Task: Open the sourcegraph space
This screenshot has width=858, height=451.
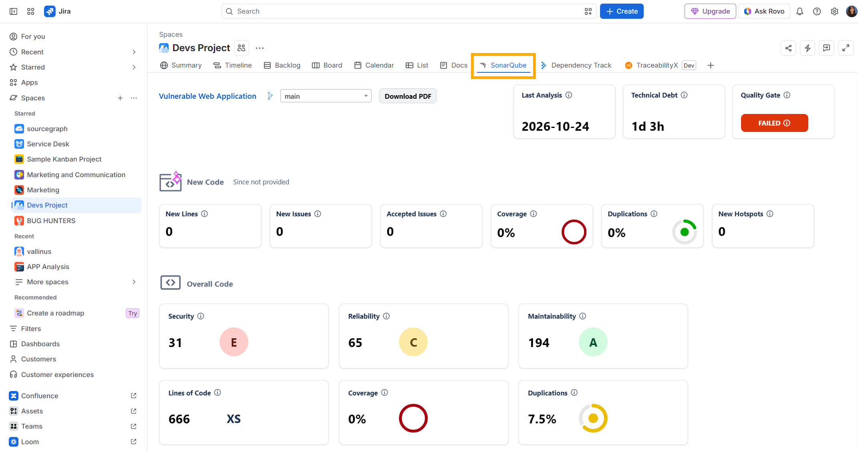Action: (x=76, y=129)
